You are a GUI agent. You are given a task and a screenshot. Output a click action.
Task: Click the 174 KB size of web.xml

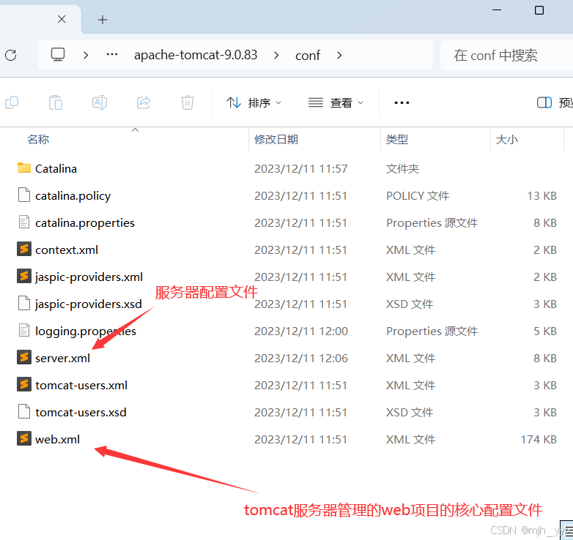coord(539,439)
